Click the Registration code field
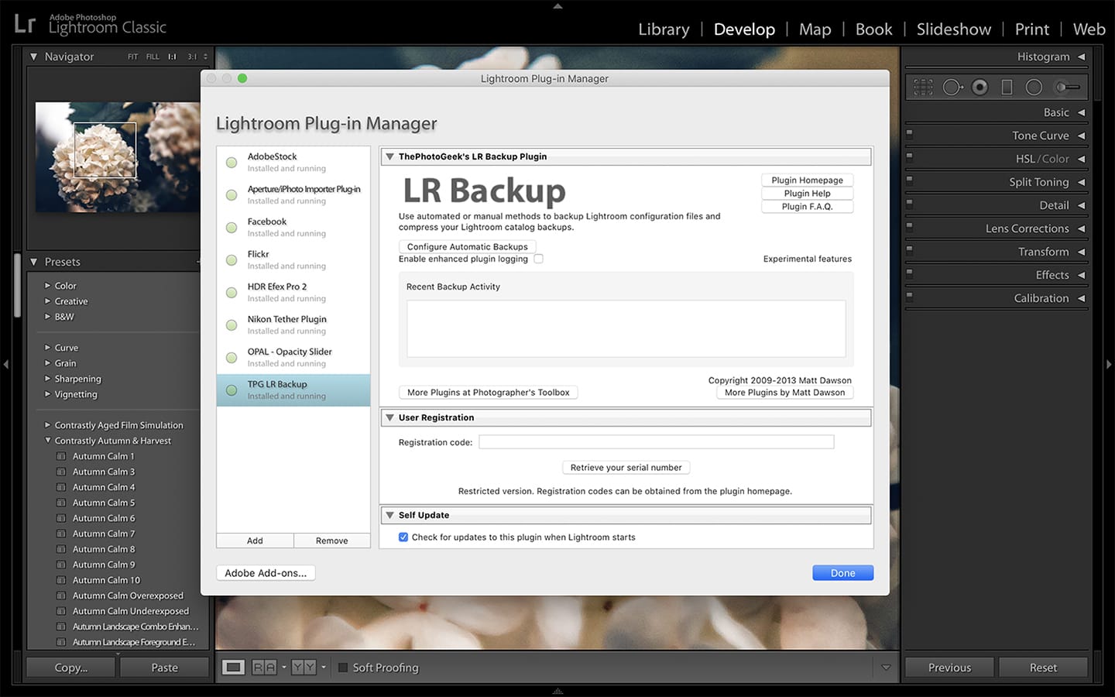The image size is (1115, 697). [x=657, y=442]
